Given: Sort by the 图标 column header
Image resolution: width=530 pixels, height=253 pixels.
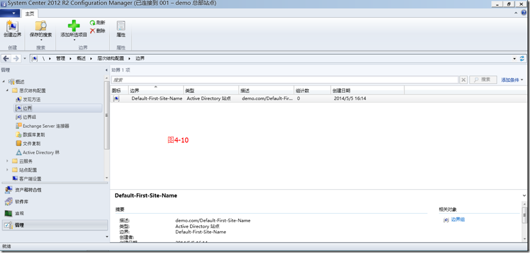Looking at the screenshot, I should tap(120, 90).
